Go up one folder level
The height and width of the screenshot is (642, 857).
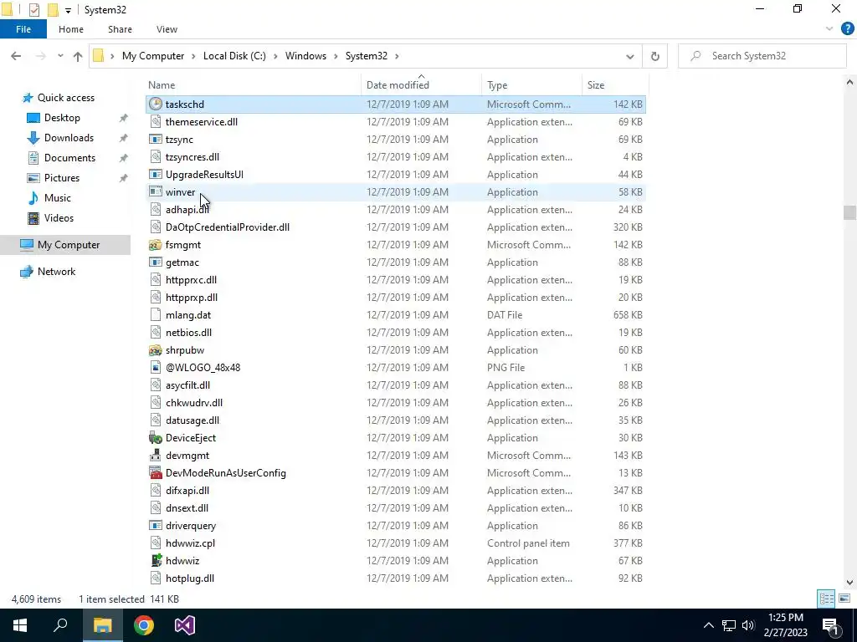coord(78,56)
